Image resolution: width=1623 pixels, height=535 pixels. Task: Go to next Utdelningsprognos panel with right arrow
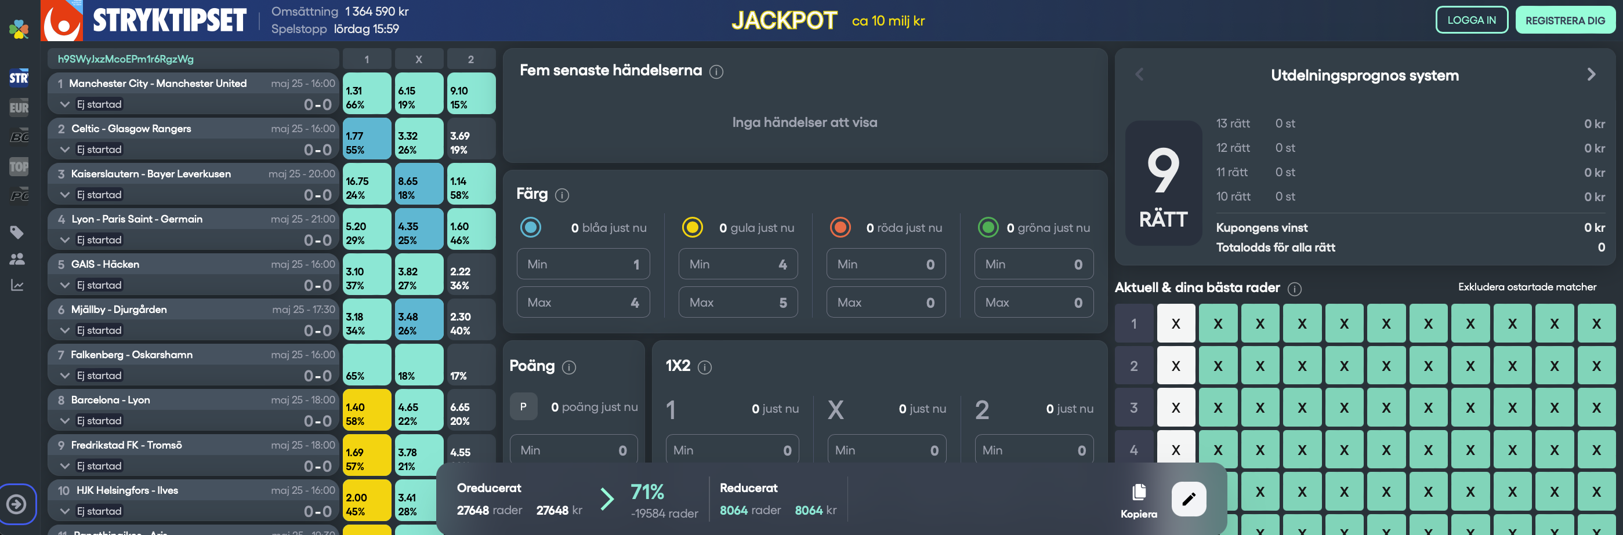[x=1591, y=75]
